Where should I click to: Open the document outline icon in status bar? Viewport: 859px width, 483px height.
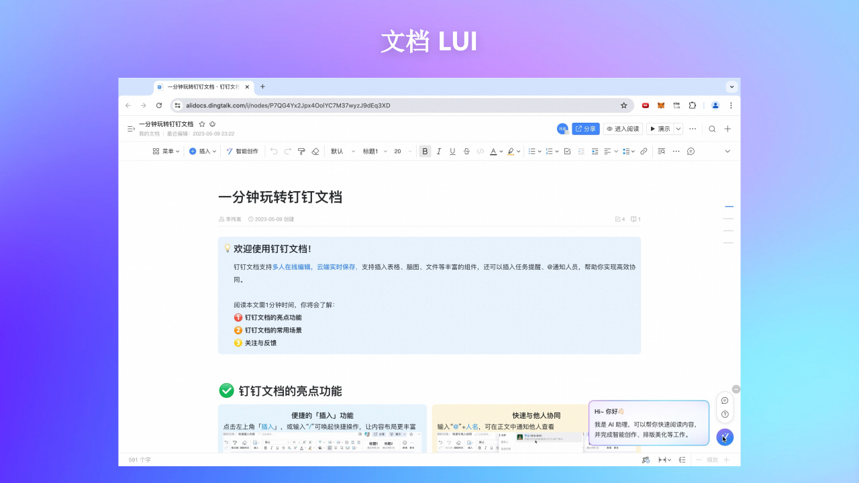pos(682,460)
